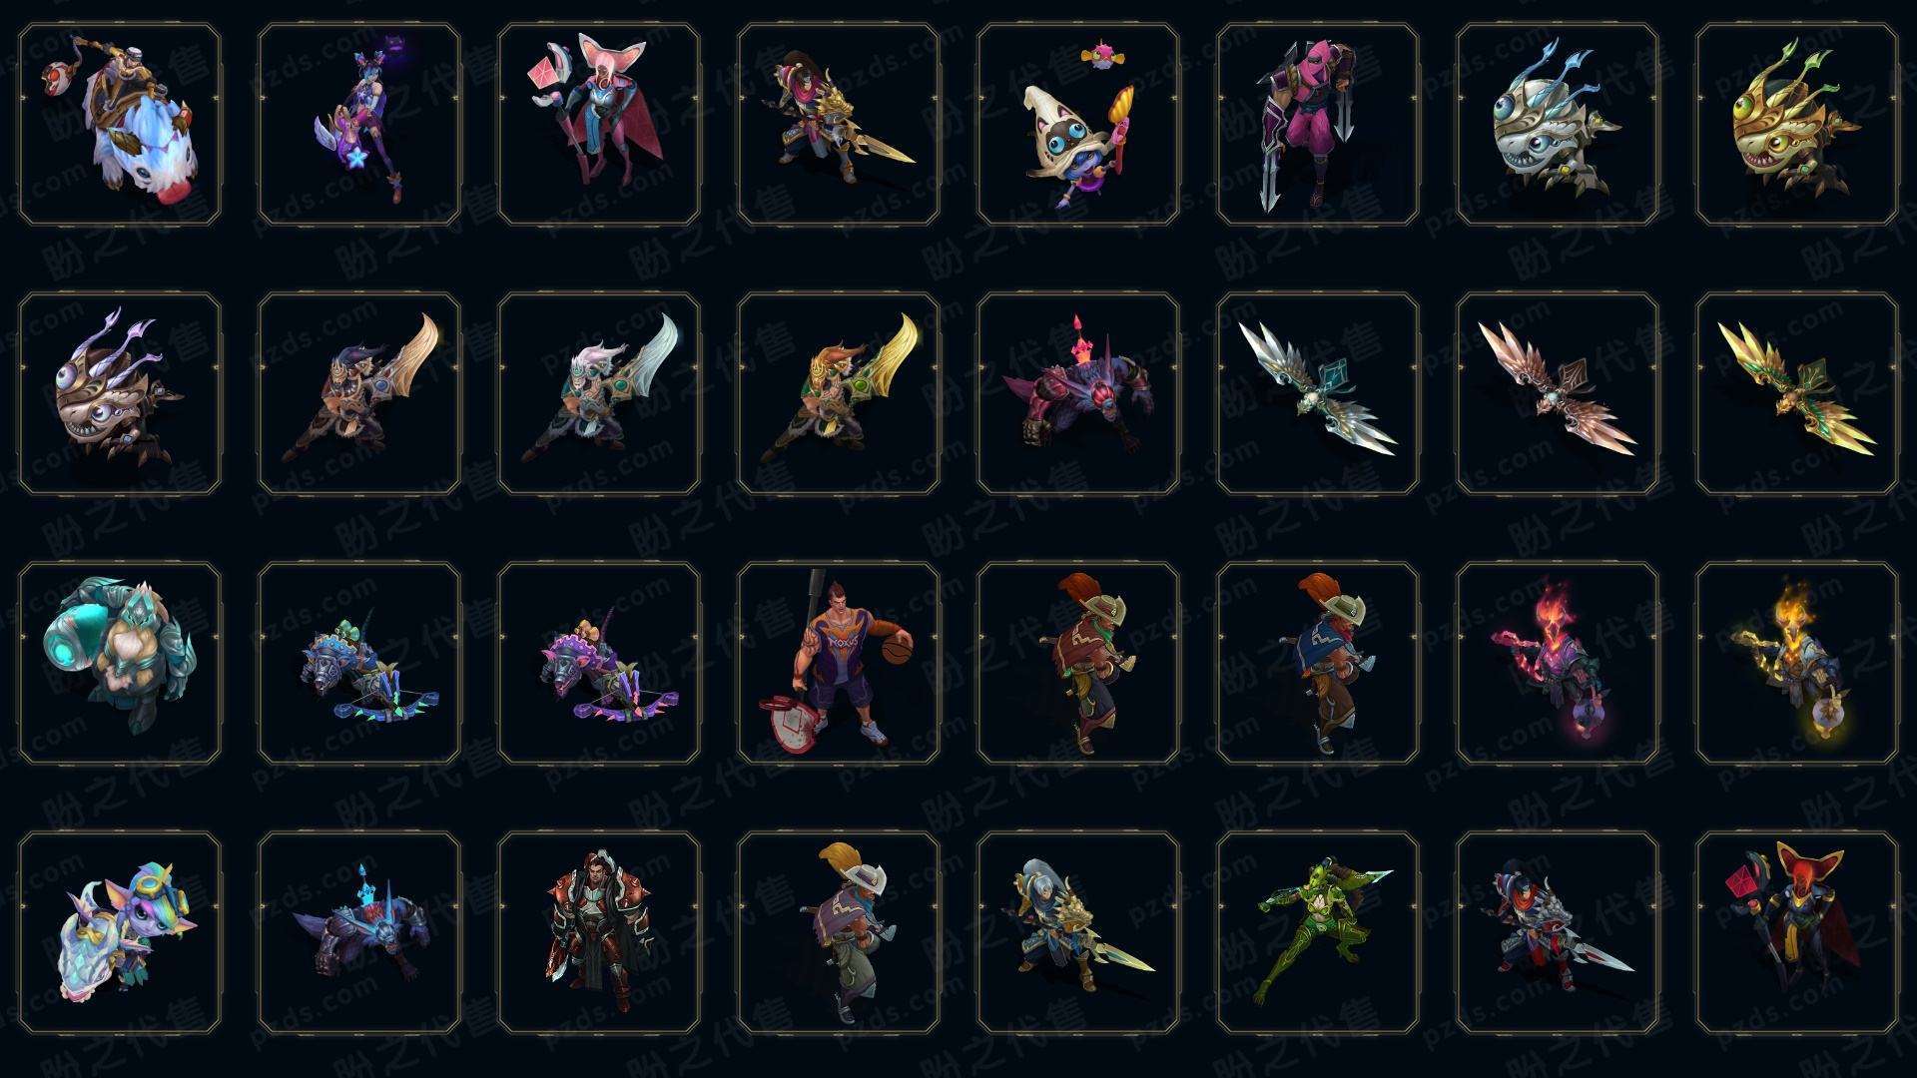Choose the white-haired warrior with silver greatblade

pos(599,393)
